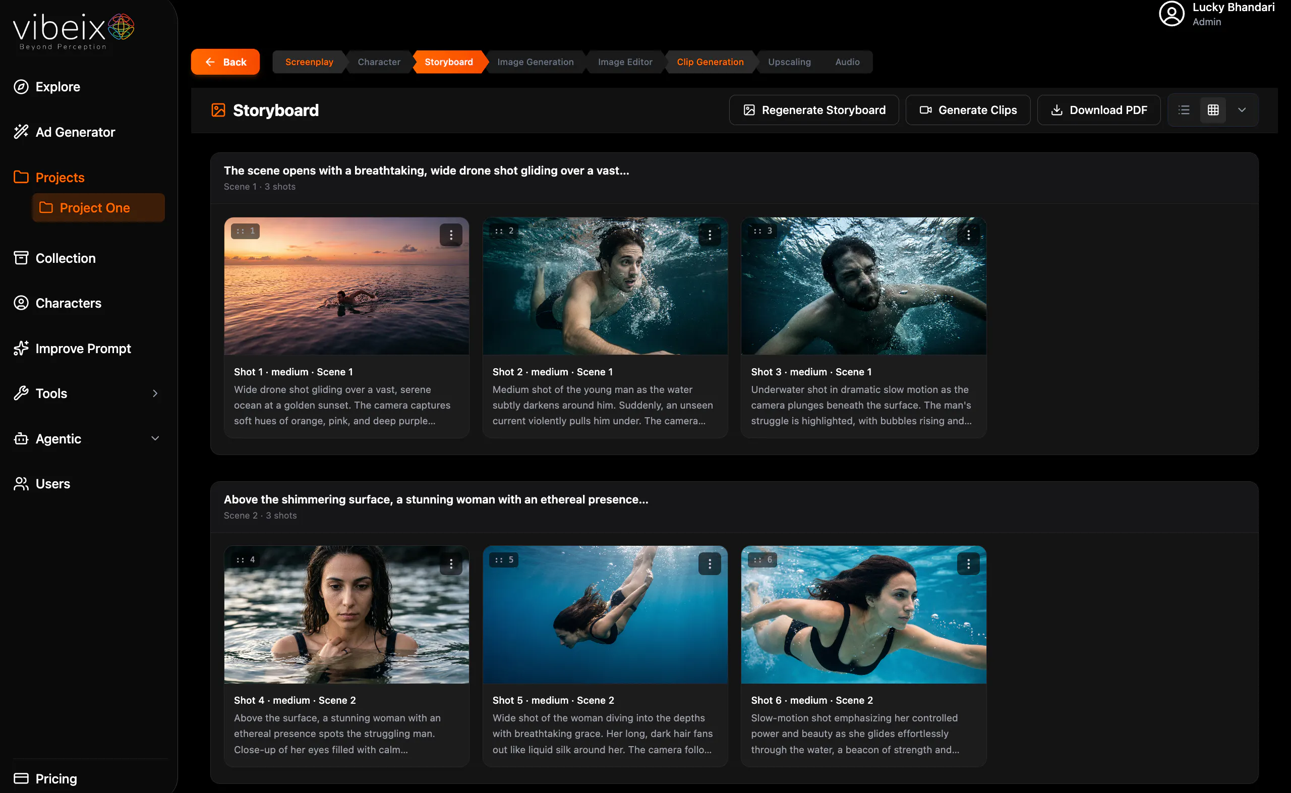The image size is (1291, 793).
Task: Open the Shot 2 three-dot options menu
Action: point(710,235)
